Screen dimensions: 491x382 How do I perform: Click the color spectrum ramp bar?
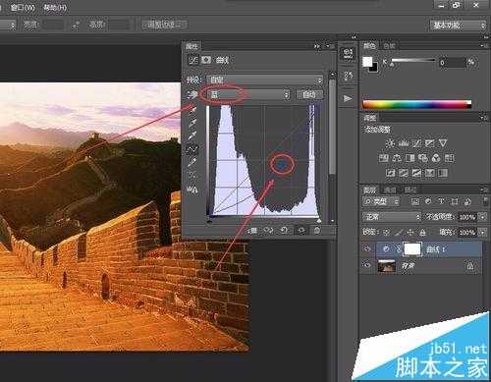(x=416, y=105)
